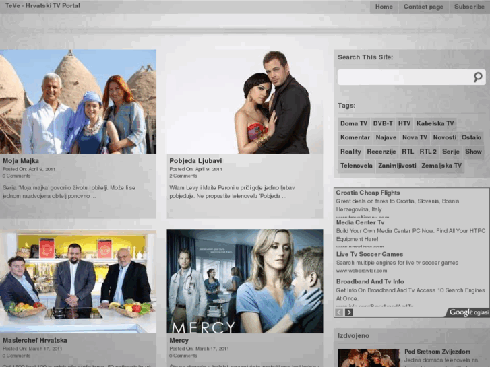The image size is (490, 367).
Task: Open the Media Center Tv ad
Action: click(361, 222)
